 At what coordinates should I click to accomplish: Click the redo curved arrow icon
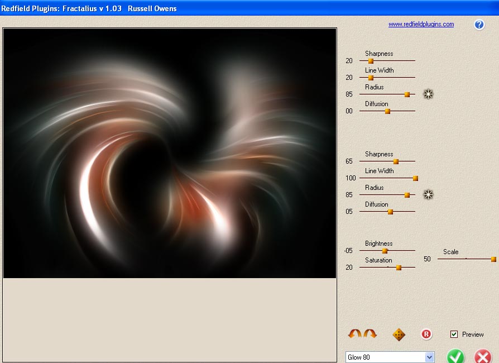pos(371,334)
